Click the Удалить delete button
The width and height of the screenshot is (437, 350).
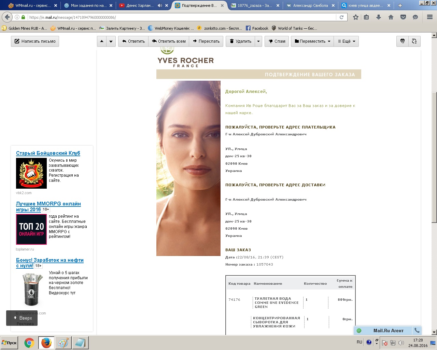pos(240,41)
